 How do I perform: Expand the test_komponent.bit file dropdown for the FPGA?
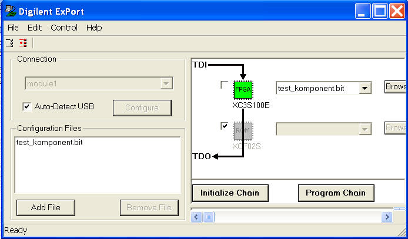365,88
